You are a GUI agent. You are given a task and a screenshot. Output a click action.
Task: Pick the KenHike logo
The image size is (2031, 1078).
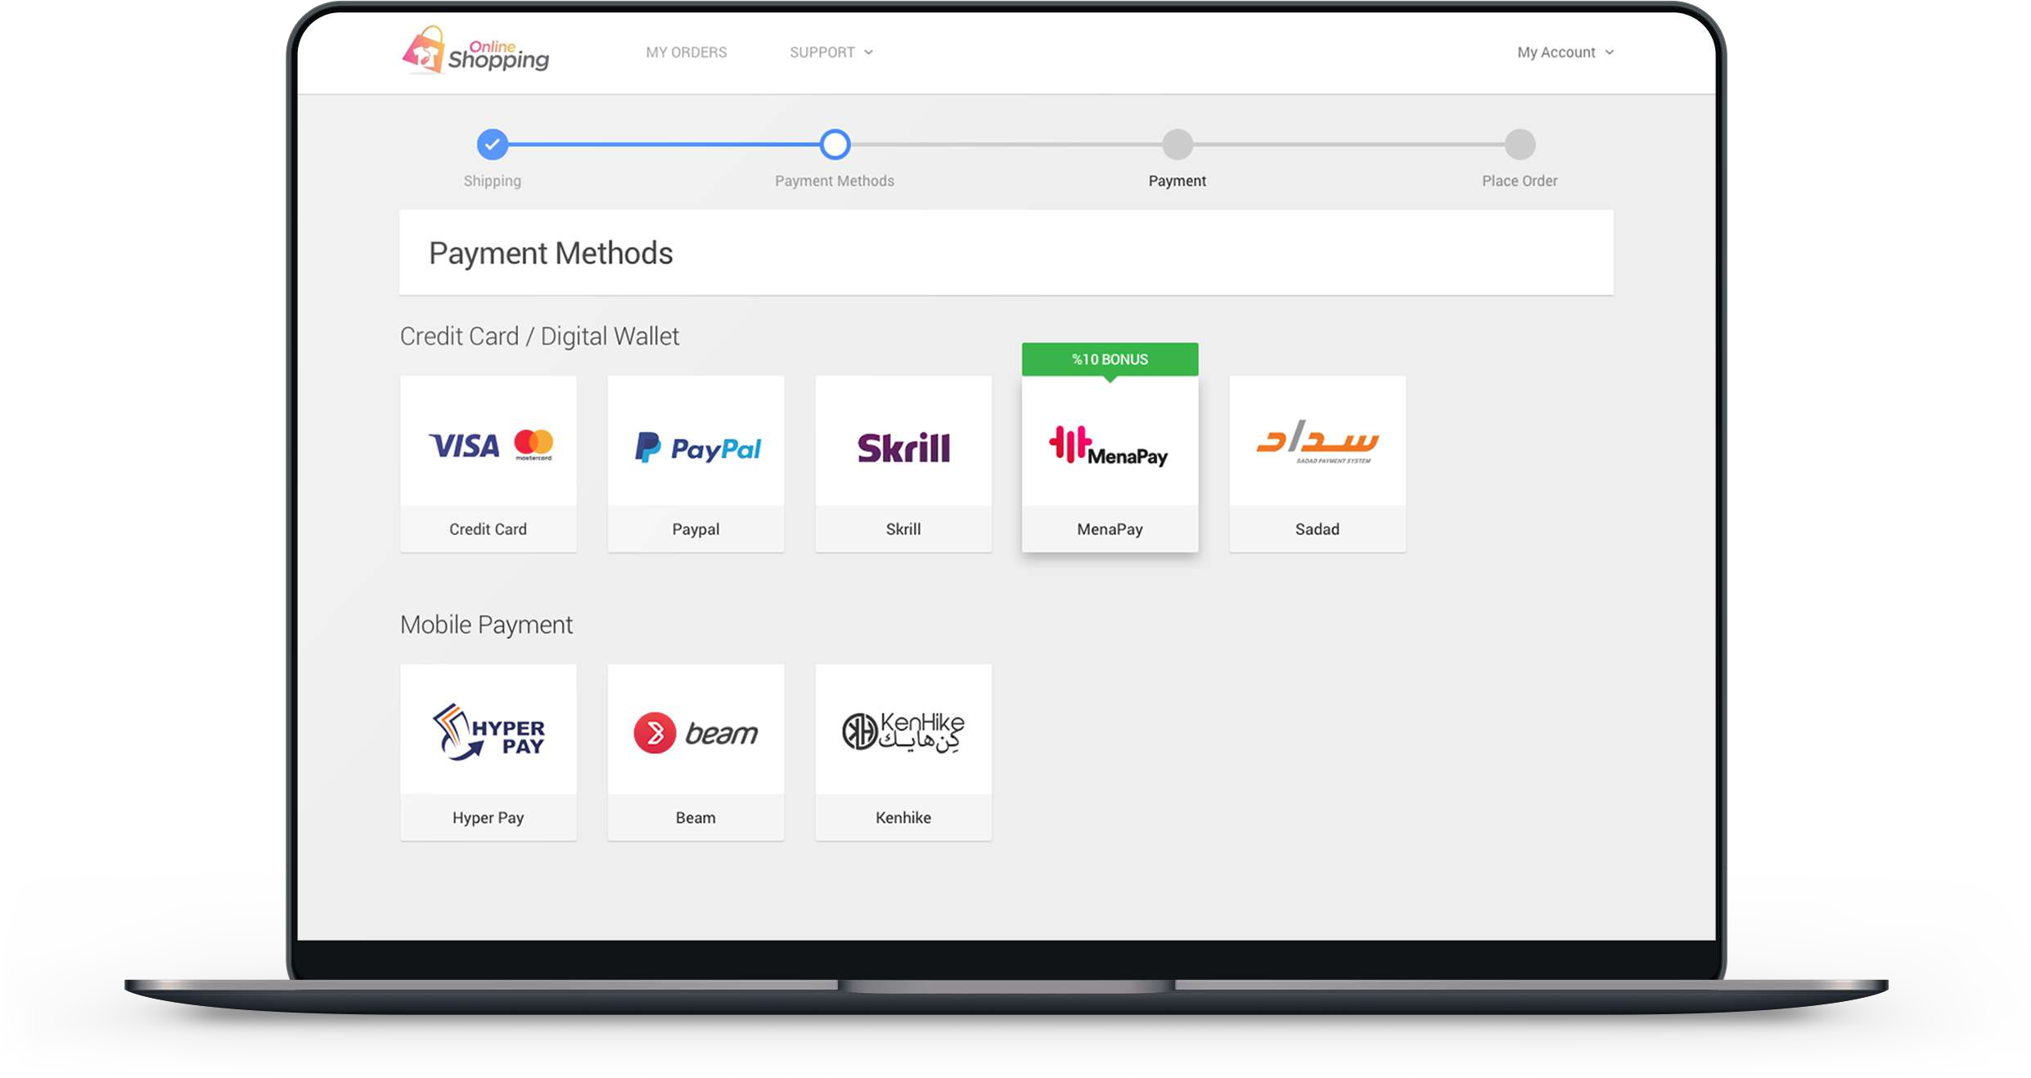[x=903, y=732]
